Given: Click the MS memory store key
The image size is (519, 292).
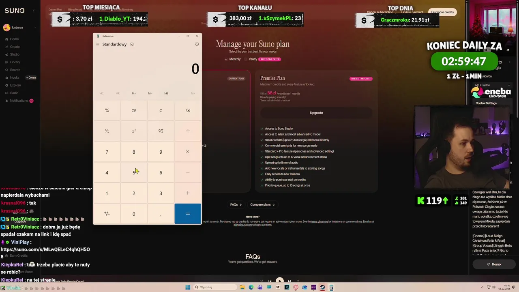Looking at the screenshot, I should coord(166,93).
